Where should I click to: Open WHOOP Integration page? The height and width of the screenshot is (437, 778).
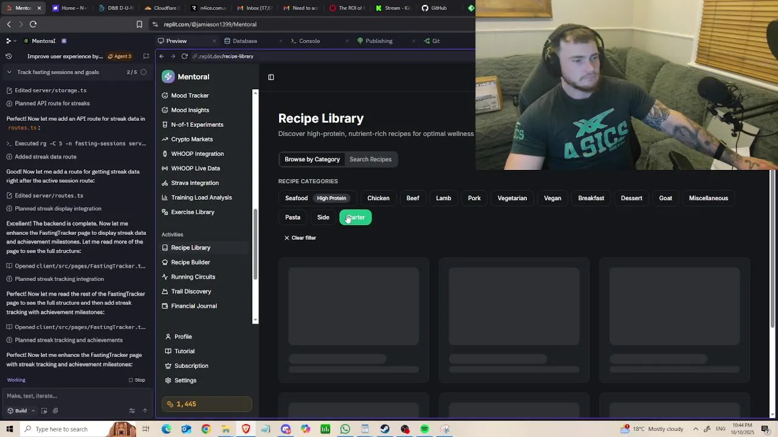coord(197,154)
